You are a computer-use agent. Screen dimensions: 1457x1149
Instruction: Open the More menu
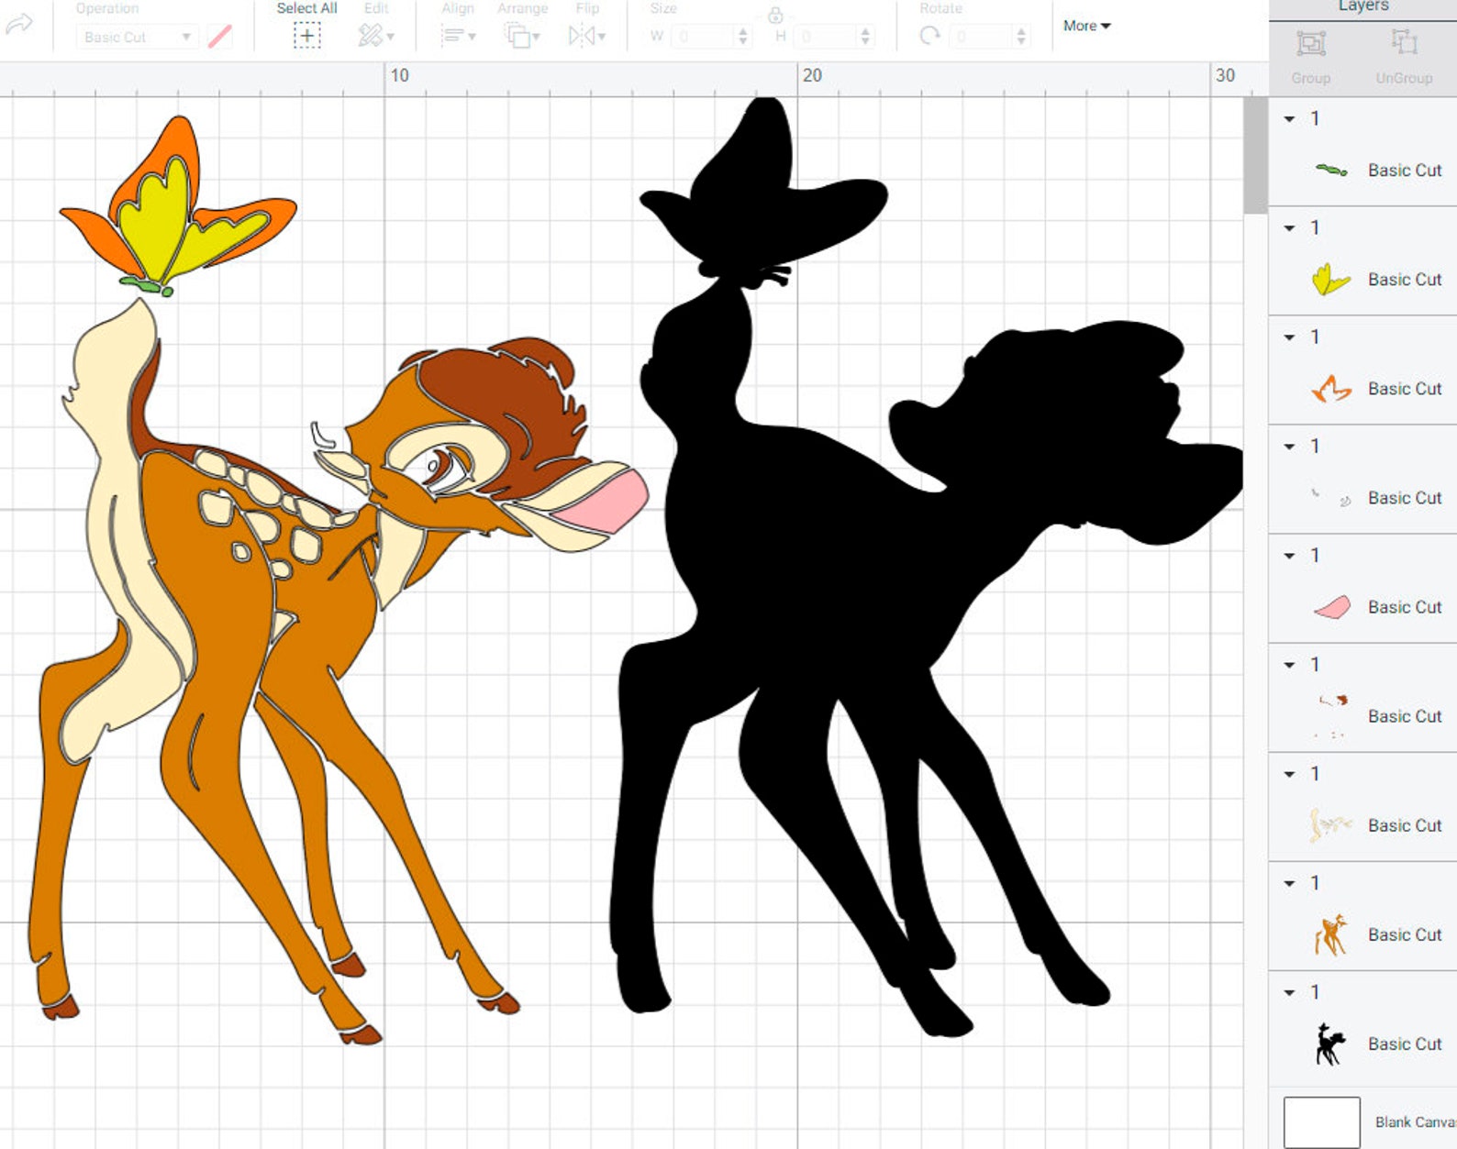[1086, 26]
